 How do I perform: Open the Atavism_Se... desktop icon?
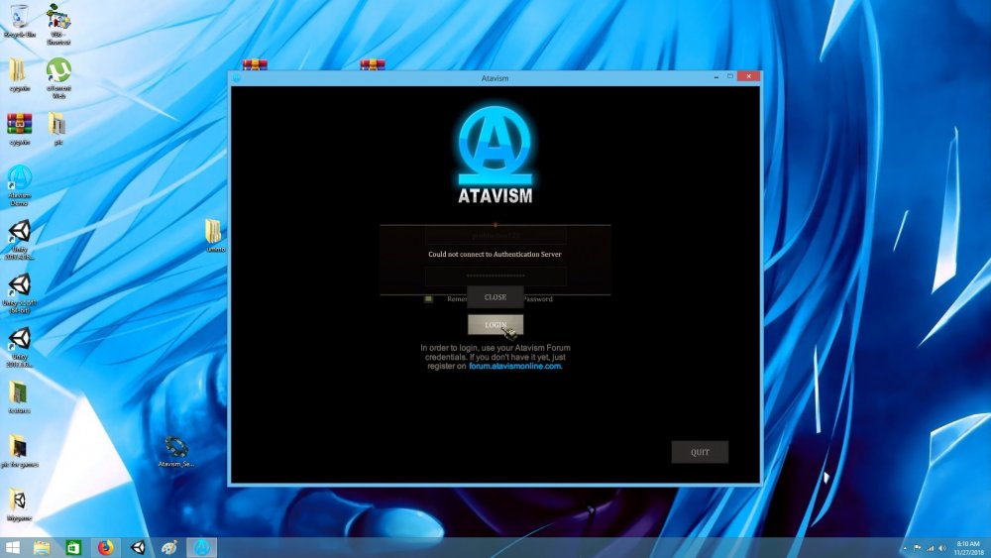click(x=176, y=447)
